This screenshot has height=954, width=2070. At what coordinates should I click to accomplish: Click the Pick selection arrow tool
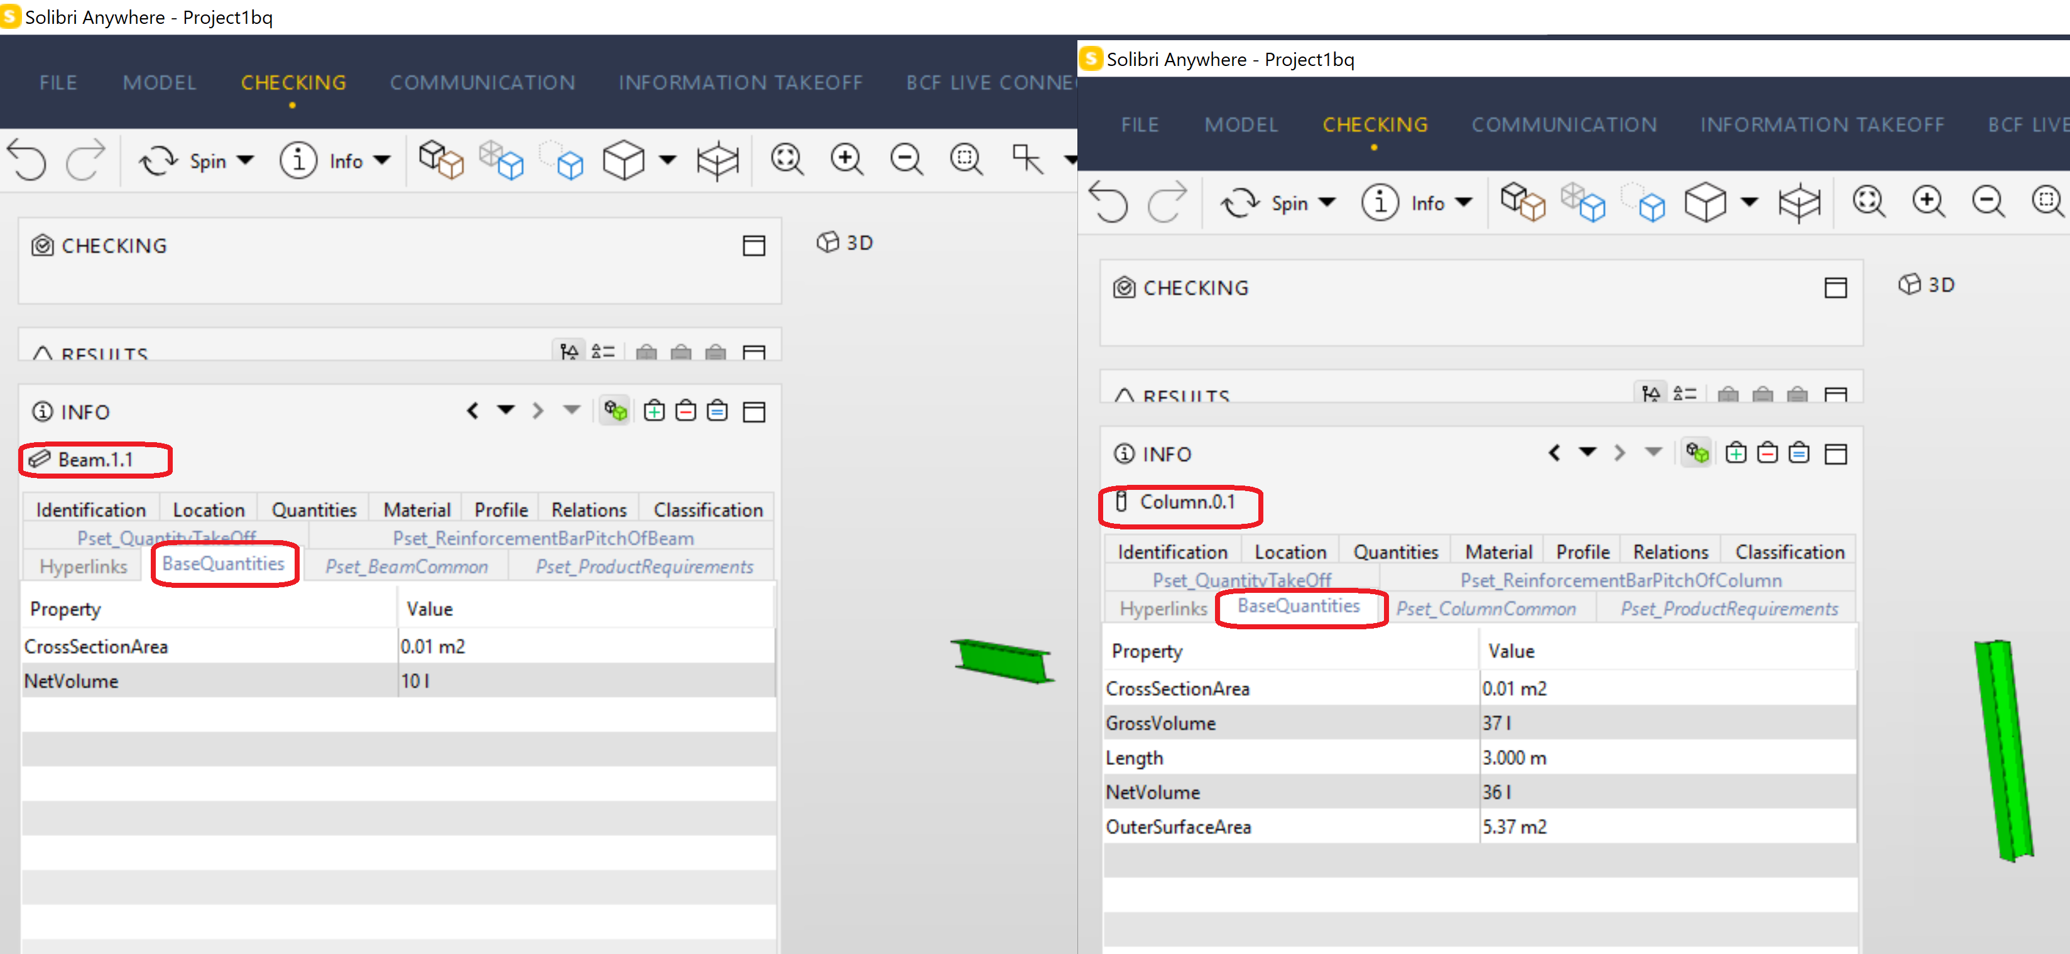pos(1026,160)
